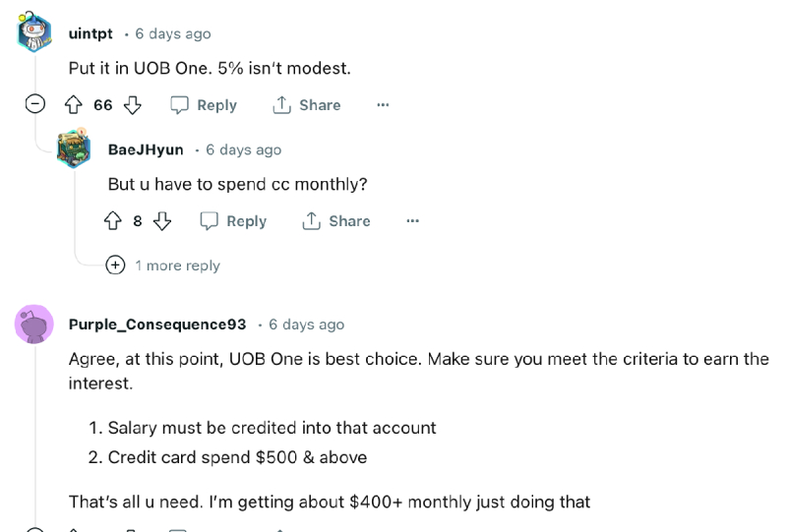Open more options on uintpt's comment
The width and height of the screenshot is (787, 532).
click(383, 105)
